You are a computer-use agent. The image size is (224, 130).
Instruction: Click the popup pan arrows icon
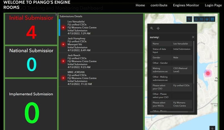pyautogui.click(x=158, y=28)
